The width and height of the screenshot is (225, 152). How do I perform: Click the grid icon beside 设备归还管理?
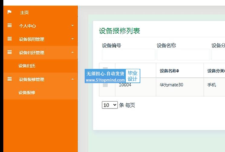[9, 52]
